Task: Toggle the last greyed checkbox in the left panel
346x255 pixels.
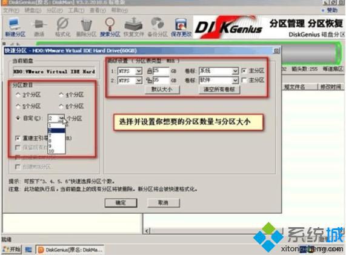Action: (x=18, y=167)
